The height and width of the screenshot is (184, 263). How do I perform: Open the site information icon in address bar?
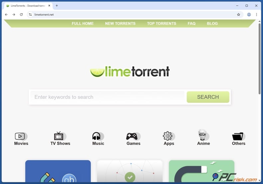point(30,15)
